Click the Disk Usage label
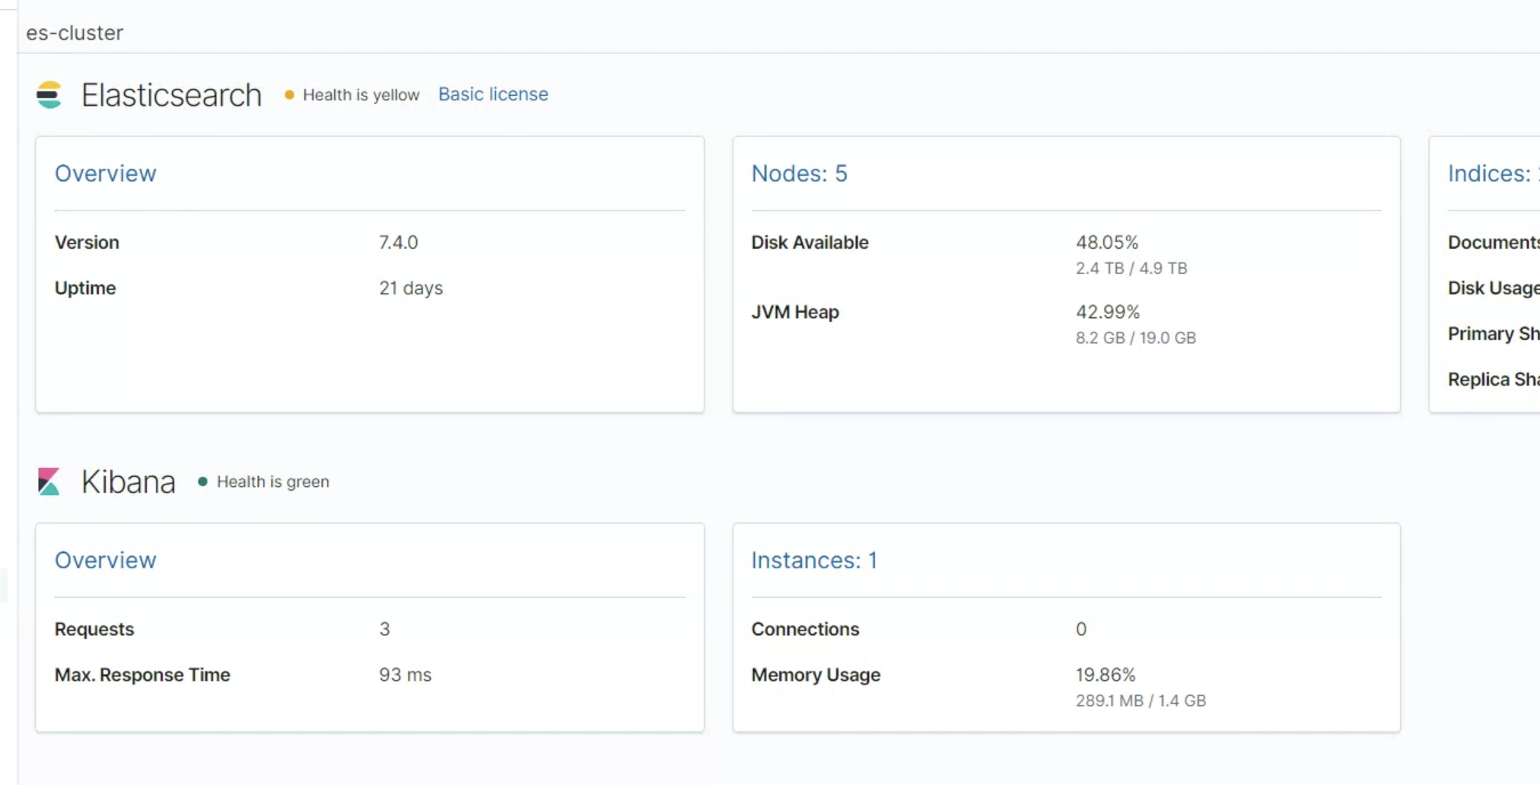The image size is (1540, 785). pyautogui.click(x=1494, y=288)
